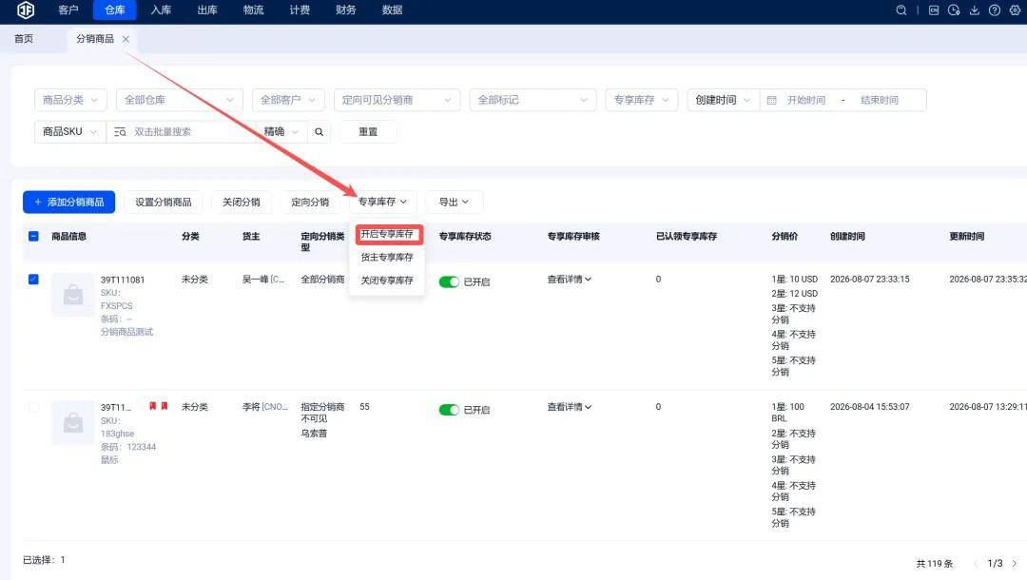Select 货主专享库存 from the dropdown menu
The image size is (1027, 580).
tap(387, 258)
